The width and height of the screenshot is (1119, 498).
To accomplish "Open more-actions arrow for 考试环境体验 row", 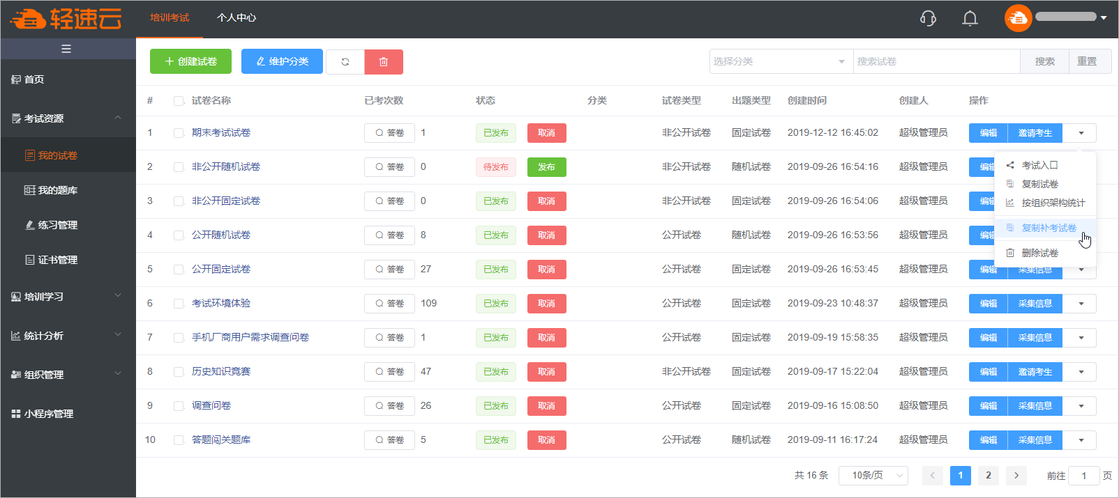I will click(1081, 304).
